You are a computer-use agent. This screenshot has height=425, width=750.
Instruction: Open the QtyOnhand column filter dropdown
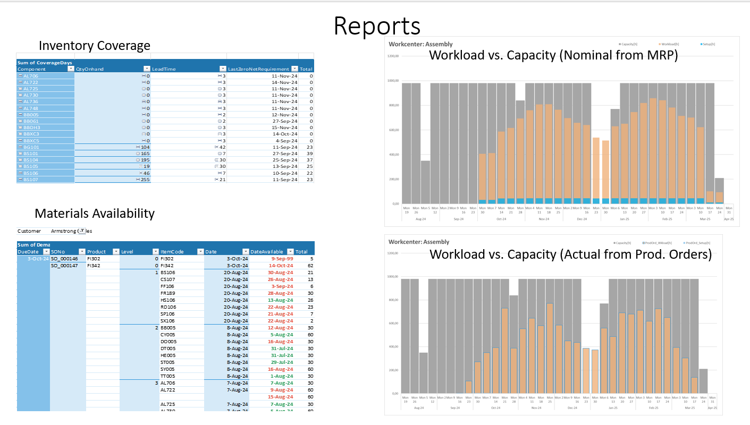click(x=147, y=69)
